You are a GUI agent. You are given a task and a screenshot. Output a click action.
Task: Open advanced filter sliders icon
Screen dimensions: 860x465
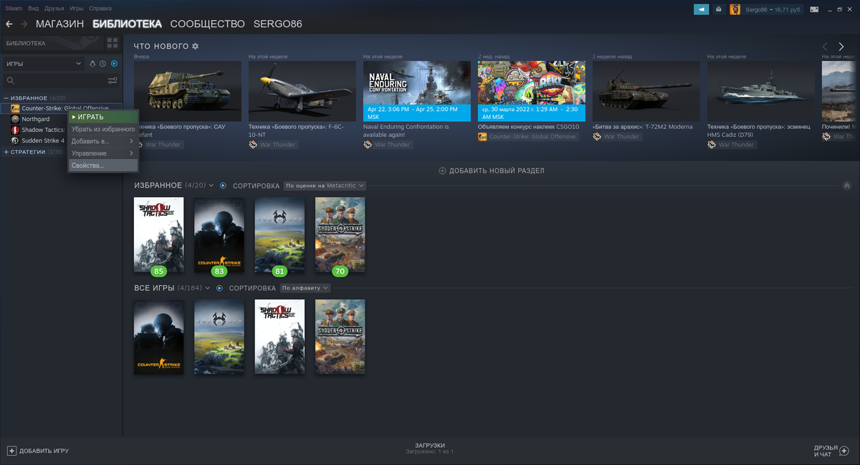pos(113,81)
